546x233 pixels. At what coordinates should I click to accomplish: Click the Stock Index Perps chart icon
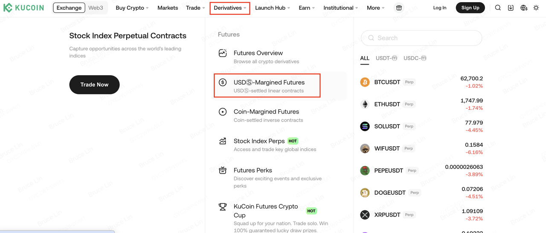point(223,141)
